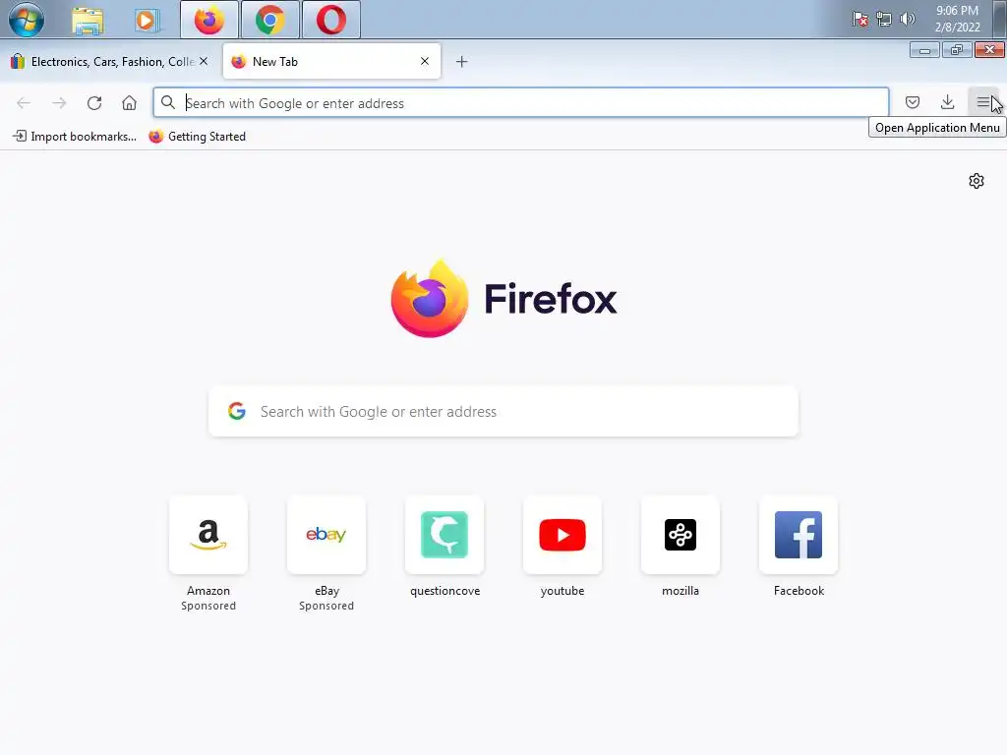1007x755 pixels.
Task: Click the Facebook label under its tile
Action: pyautogui.click(x=799, y=591)
